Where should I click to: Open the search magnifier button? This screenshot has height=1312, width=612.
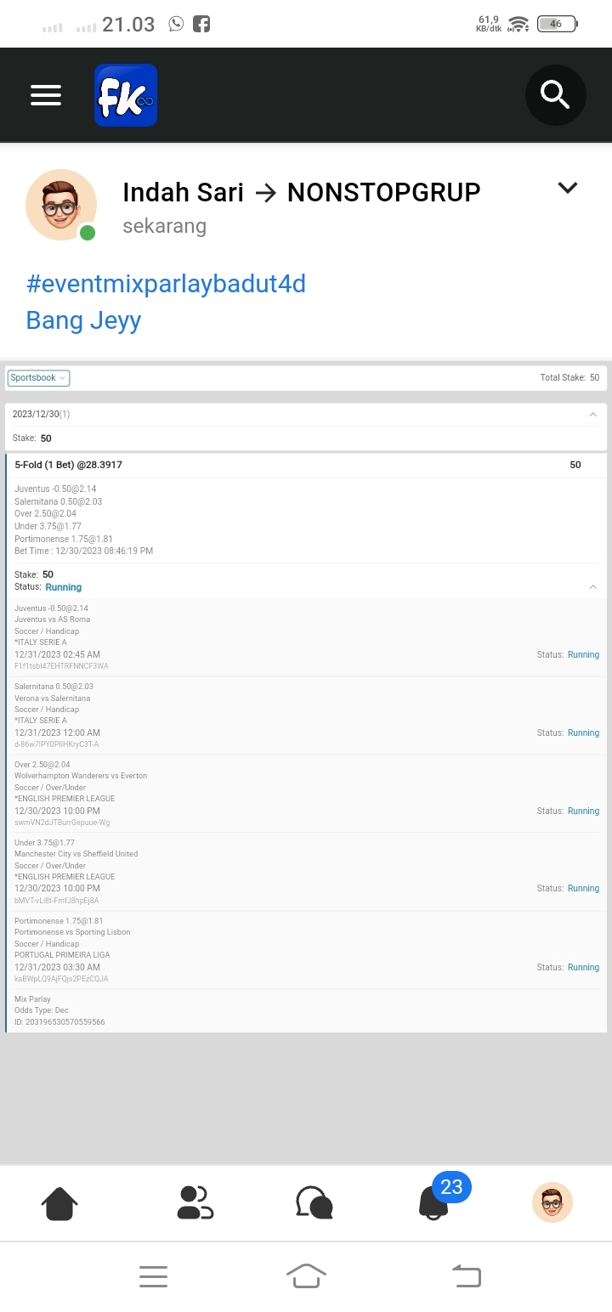click(555, 95)
